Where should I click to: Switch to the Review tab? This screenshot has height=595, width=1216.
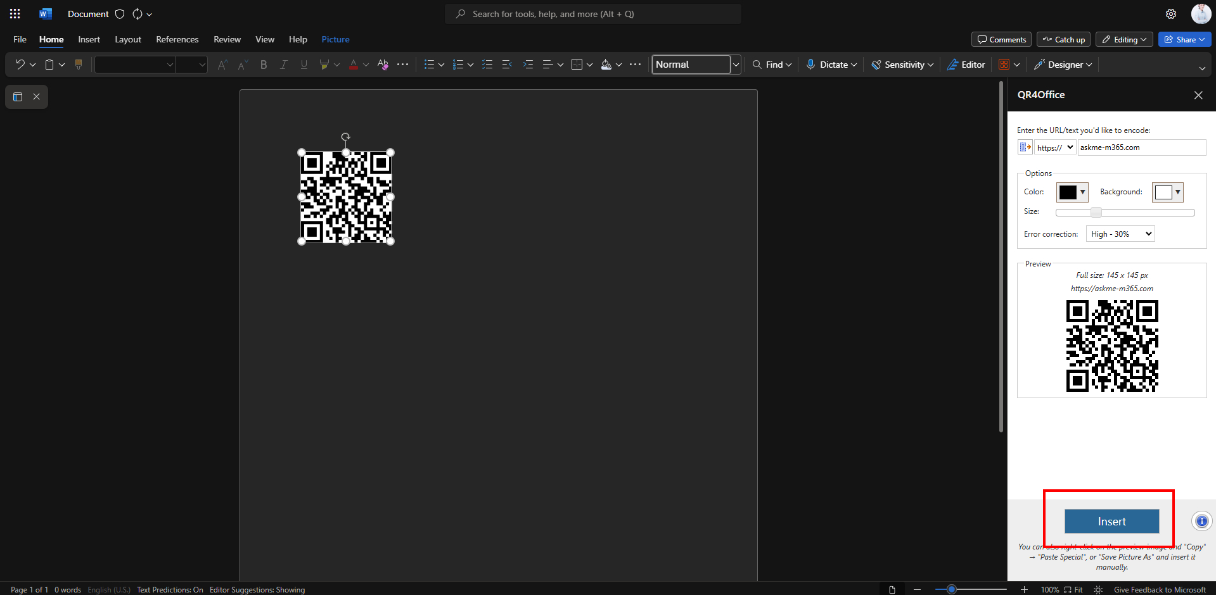tap(227, 39)
